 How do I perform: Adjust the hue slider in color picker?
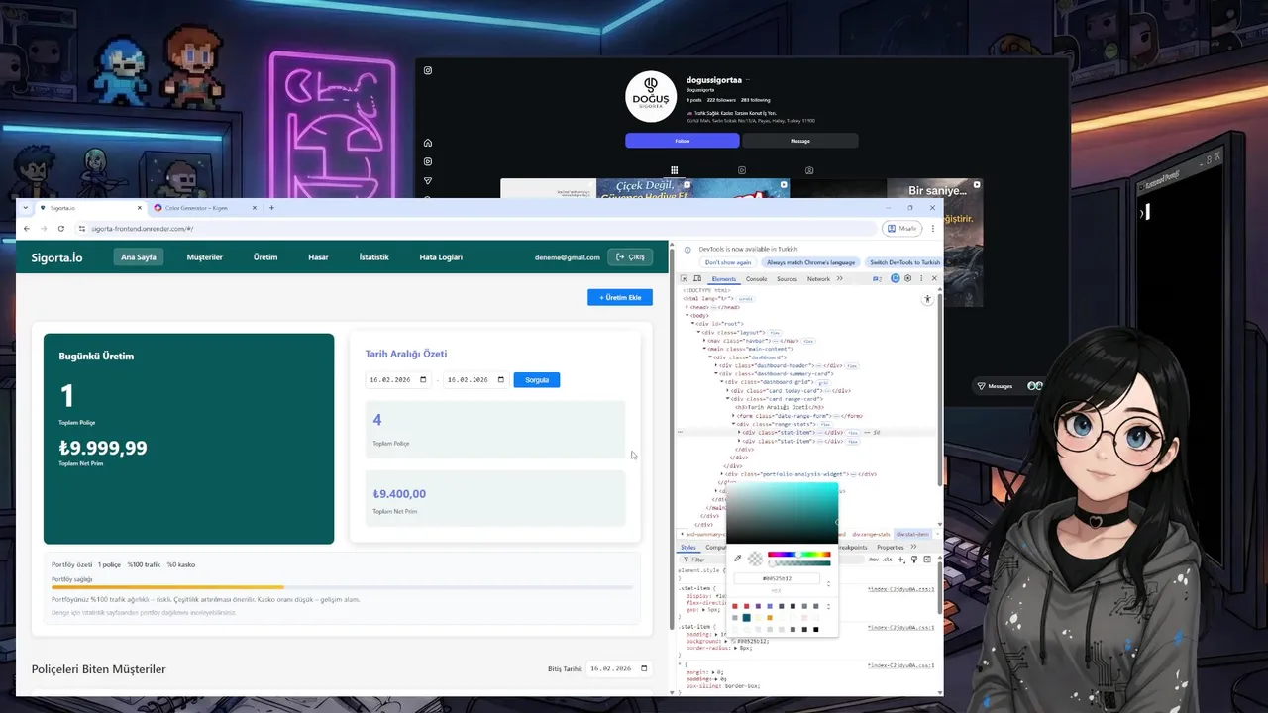point(798,555)
